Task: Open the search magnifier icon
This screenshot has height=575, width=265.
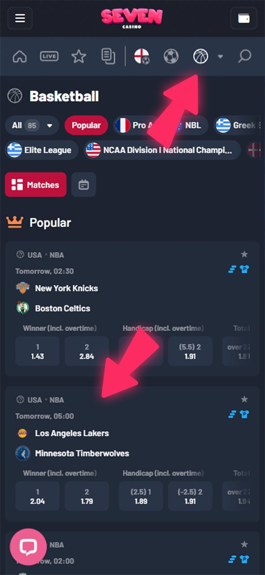Action: pos(244,57)
